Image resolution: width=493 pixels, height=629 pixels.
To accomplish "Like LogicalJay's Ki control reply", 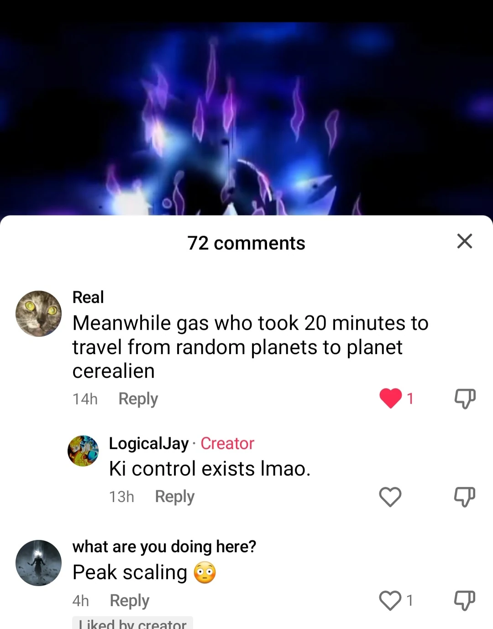I will tap(390, 497).
